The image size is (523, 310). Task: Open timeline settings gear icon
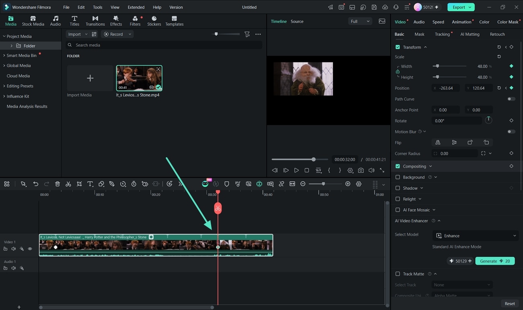tap(359, 184)
